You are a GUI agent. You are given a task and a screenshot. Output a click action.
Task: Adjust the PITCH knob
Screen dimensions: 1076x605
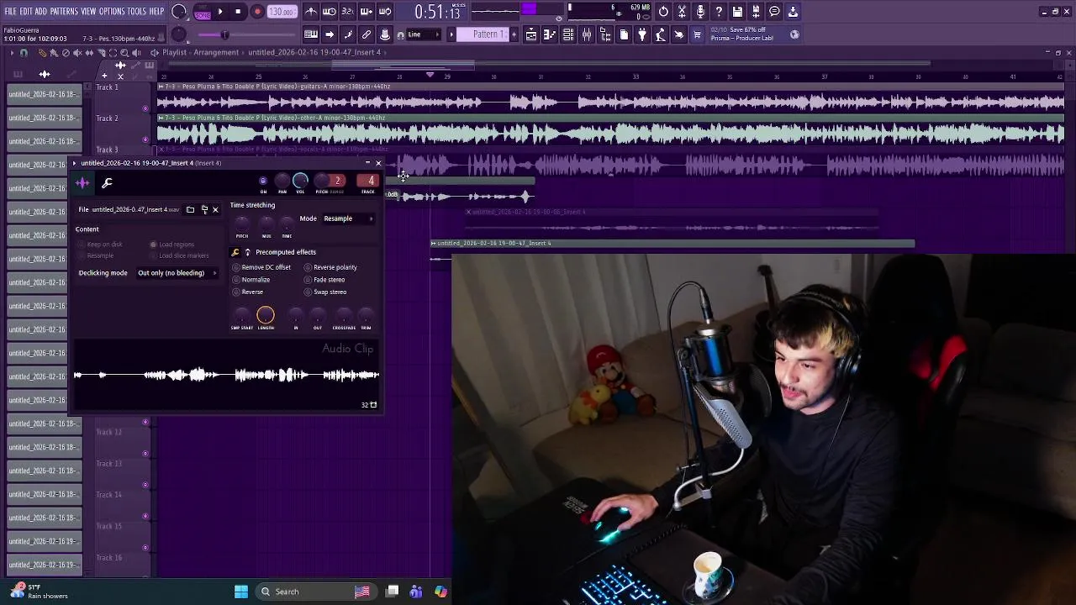click(321, 181)
